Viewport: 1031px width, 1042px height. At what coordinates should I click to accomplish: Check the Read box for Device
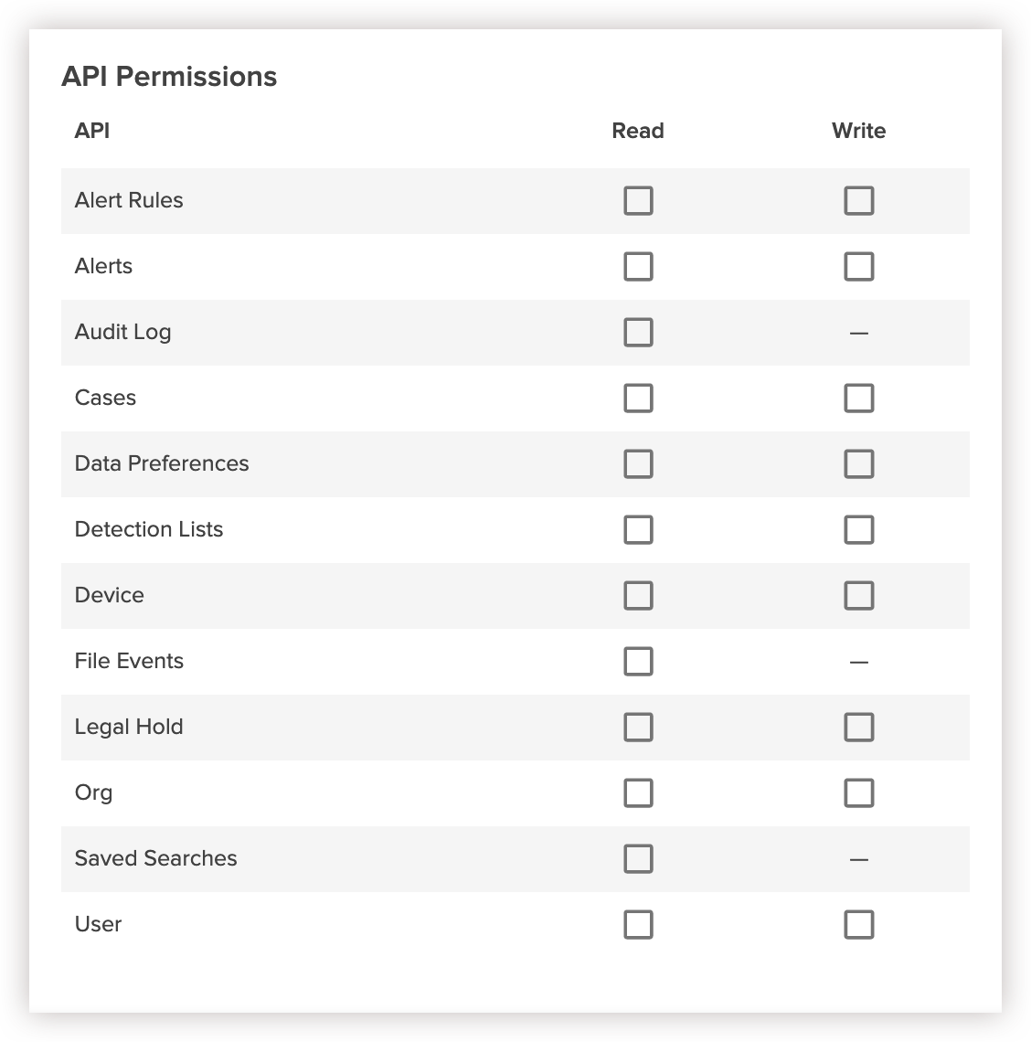click(x=638, y=595)
